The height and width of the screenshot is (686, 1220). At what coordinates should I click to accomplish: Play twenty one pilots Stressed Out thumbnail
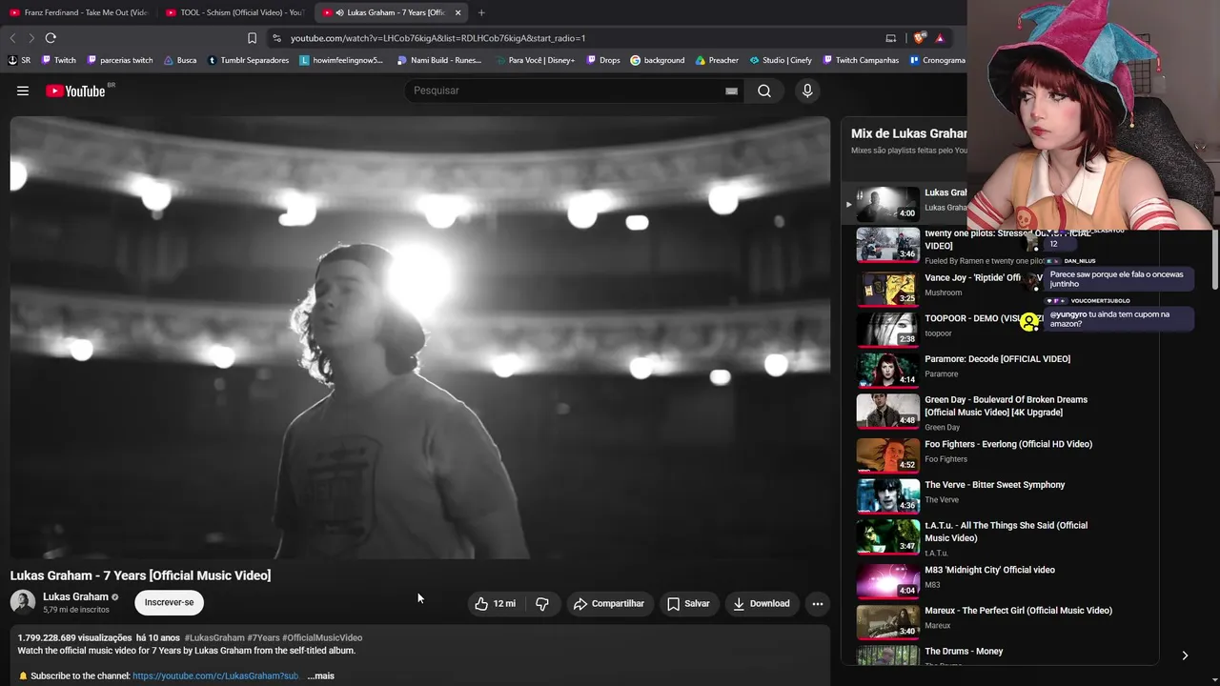(887, 243)
